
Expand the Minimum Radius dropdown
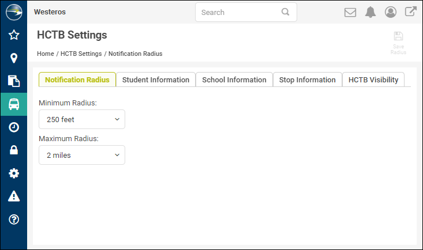click(82, 119)
